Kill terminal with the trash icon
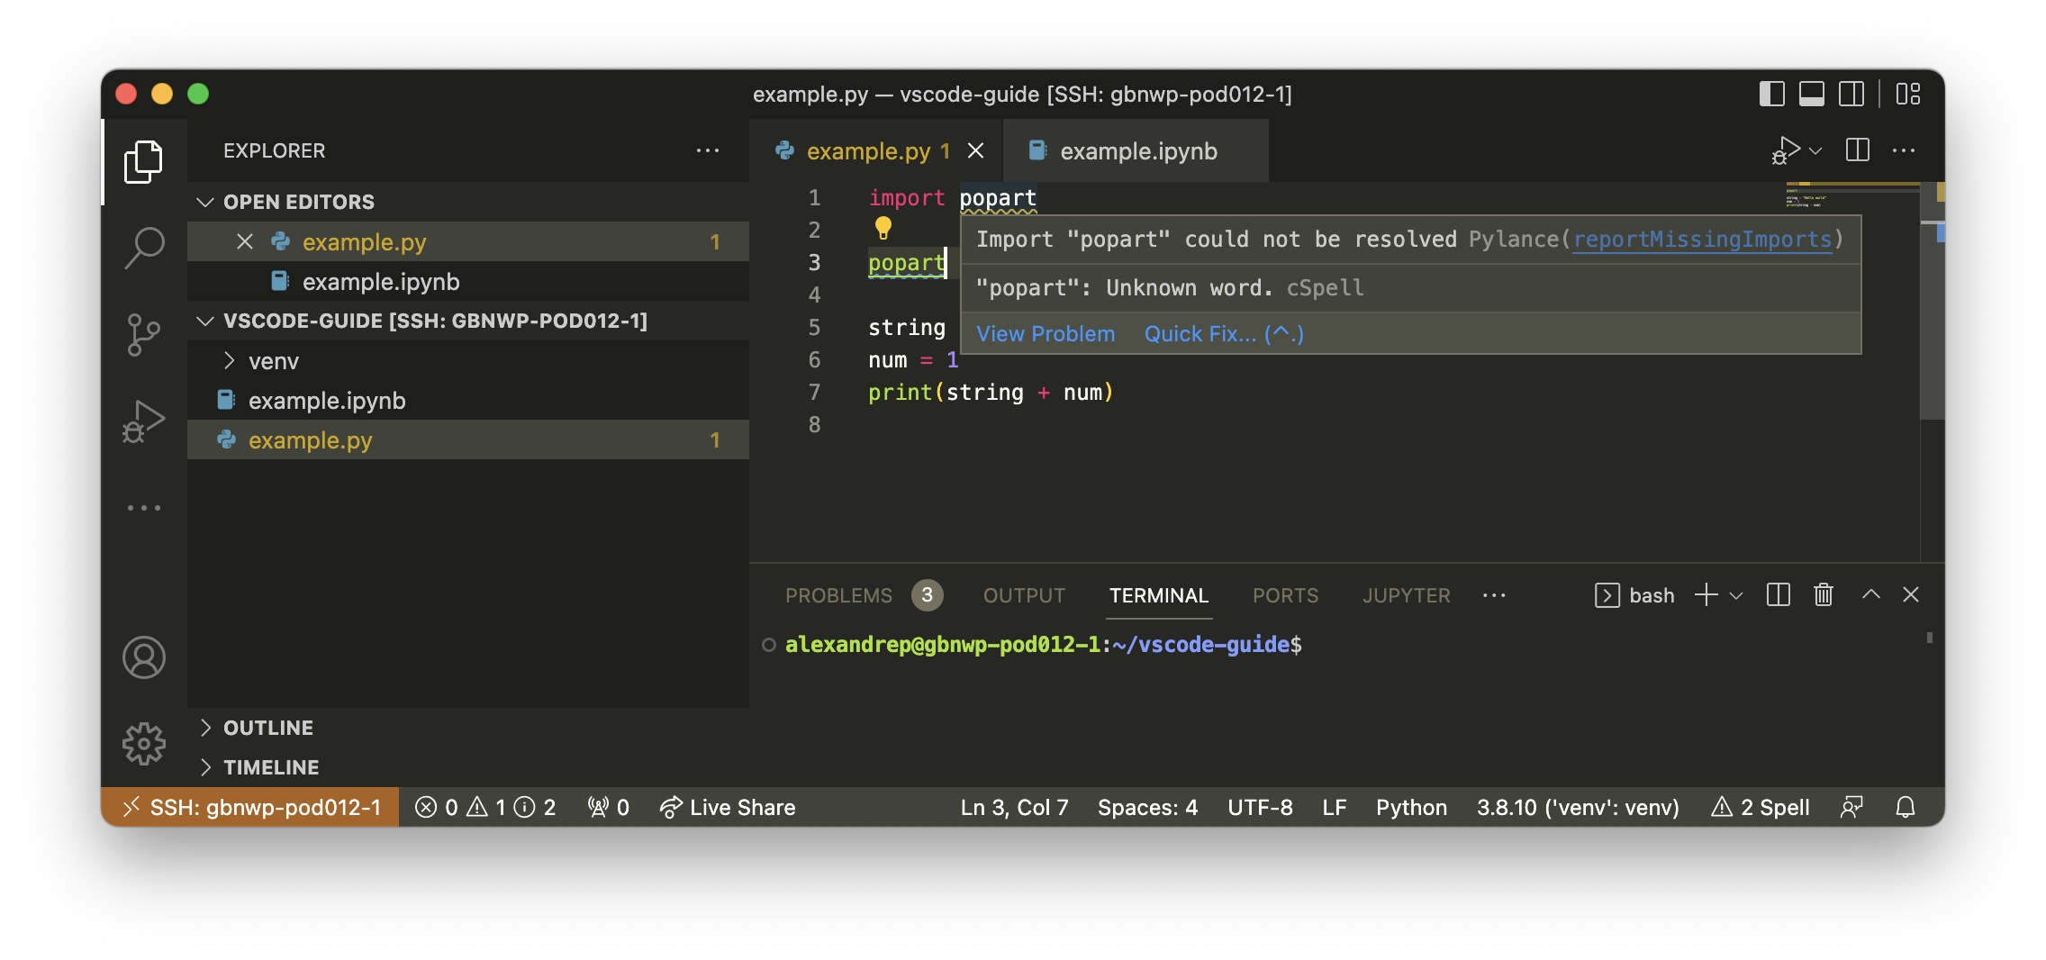Viewport: 2046px width, 960px height. [1824, 595]
